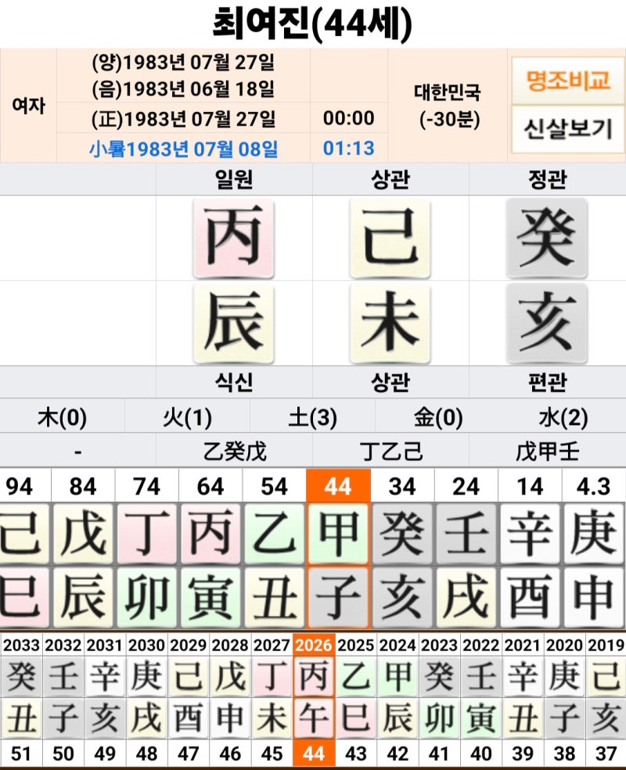
Task: Click the 대한민국 (-30분) location cell
Action: pyautogui.click(x=448, y=105)
